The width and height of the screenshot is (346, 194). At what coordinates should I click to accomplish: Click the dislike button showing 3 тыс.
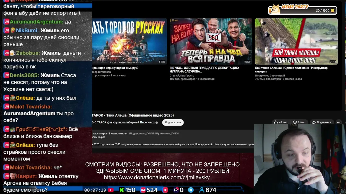coord(299,122)
